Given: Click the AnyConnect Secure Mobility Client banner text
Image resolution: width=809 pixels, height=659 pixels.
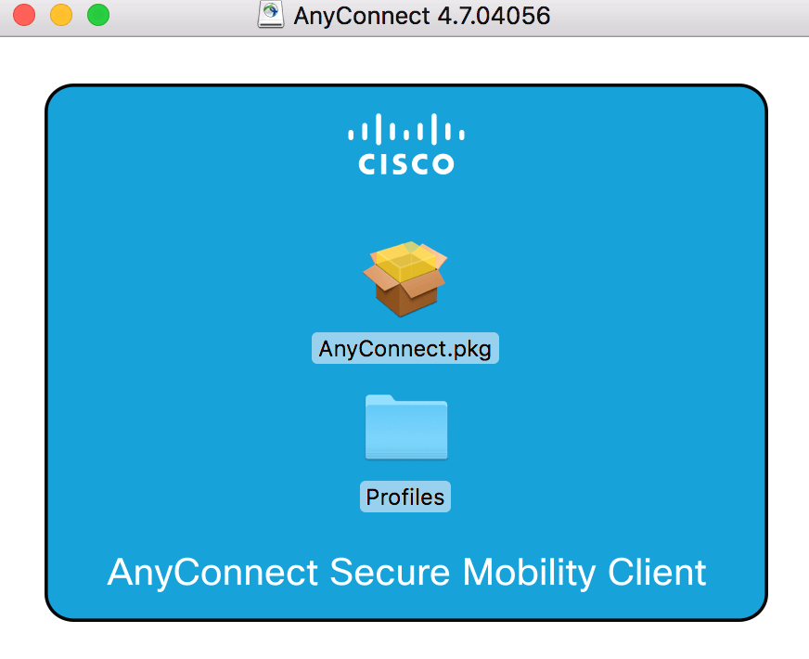Looking at the screenshot, I should tap(405, 573).
